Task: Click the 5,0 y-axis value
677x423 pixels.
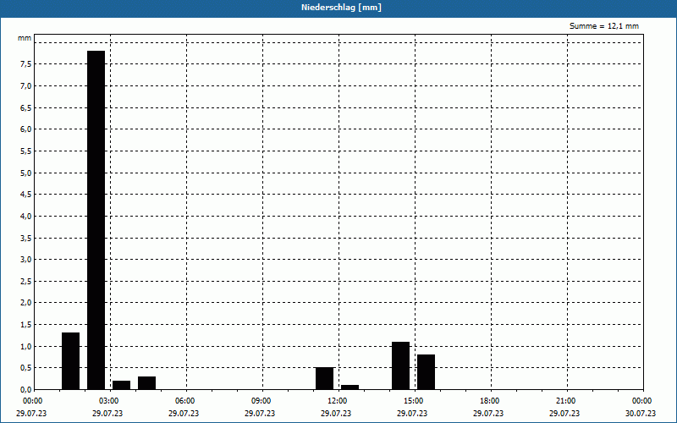Action: (26, 173)
